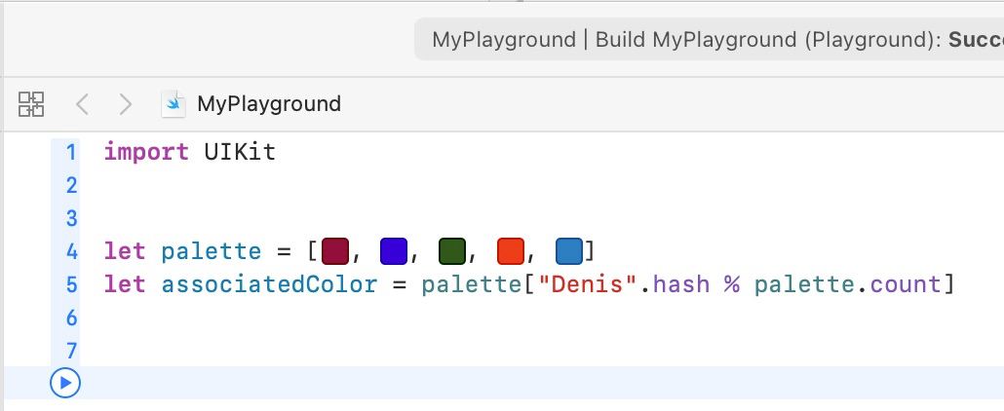Click line number 1 in the gutter
The height and width of the screenshot is (411, 1004).
pos(70,152)
